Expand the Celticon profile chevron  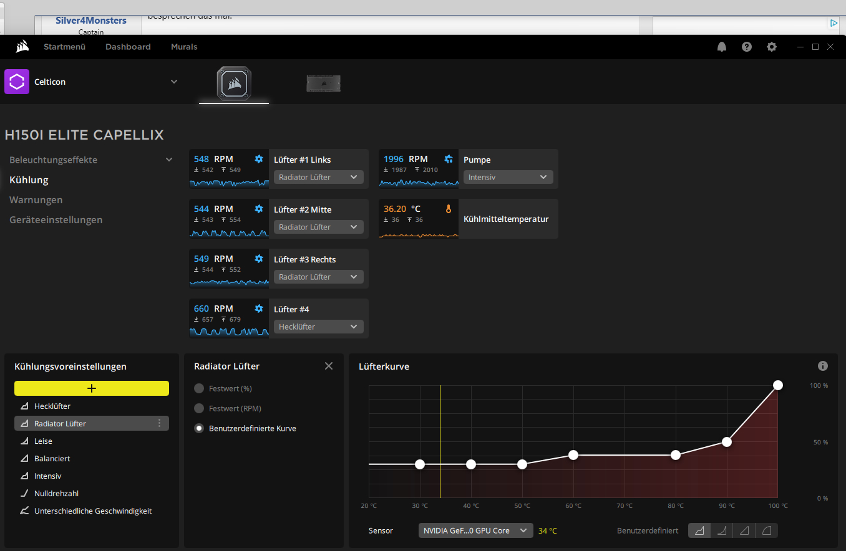coord(174,82)
